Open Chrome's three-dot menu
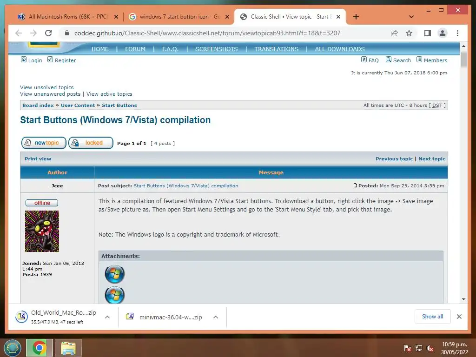 pos(457,33)
